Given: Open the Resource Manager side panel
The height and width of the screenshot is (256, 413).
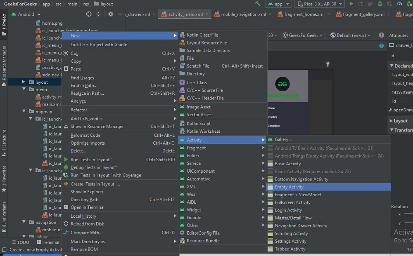Looking at the screenshot, I should [x=4, y=66].
